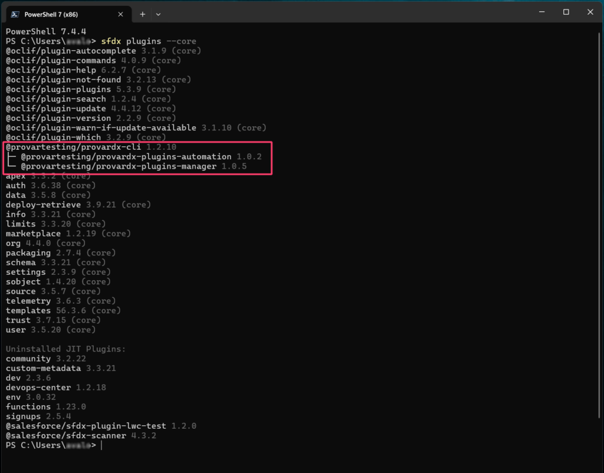The image size is (604, 473).
Task: Click the PowerShell icon on the tab
Action: [x=15, y=14]
